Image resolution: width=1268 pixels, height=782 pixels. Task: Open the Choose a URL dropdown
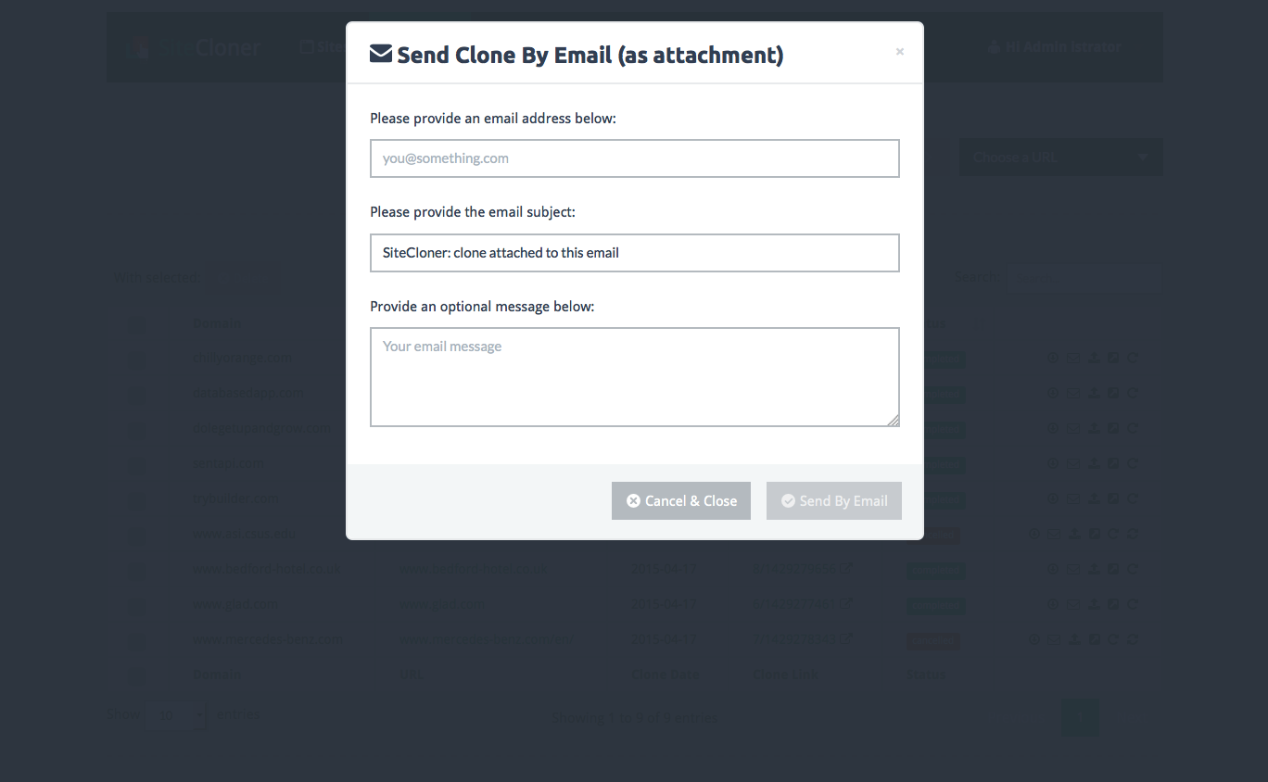tap(1060, 158)
